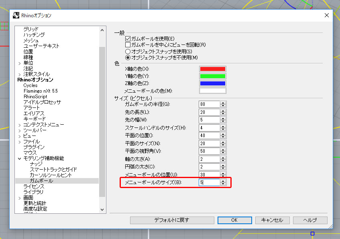This screenshot has width=340, height=239.
Task: Decrease 軸の太さ with down spinner arrow
Action: tap(223, 161)
